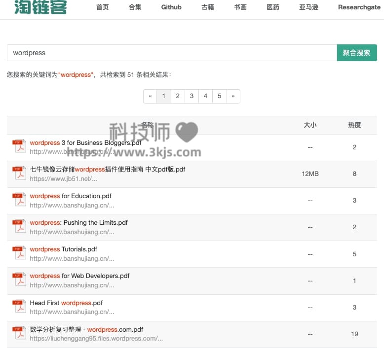Click banshujiang.cn URL under Head First wordpress

pyautogui.click(x=72, y=312)
